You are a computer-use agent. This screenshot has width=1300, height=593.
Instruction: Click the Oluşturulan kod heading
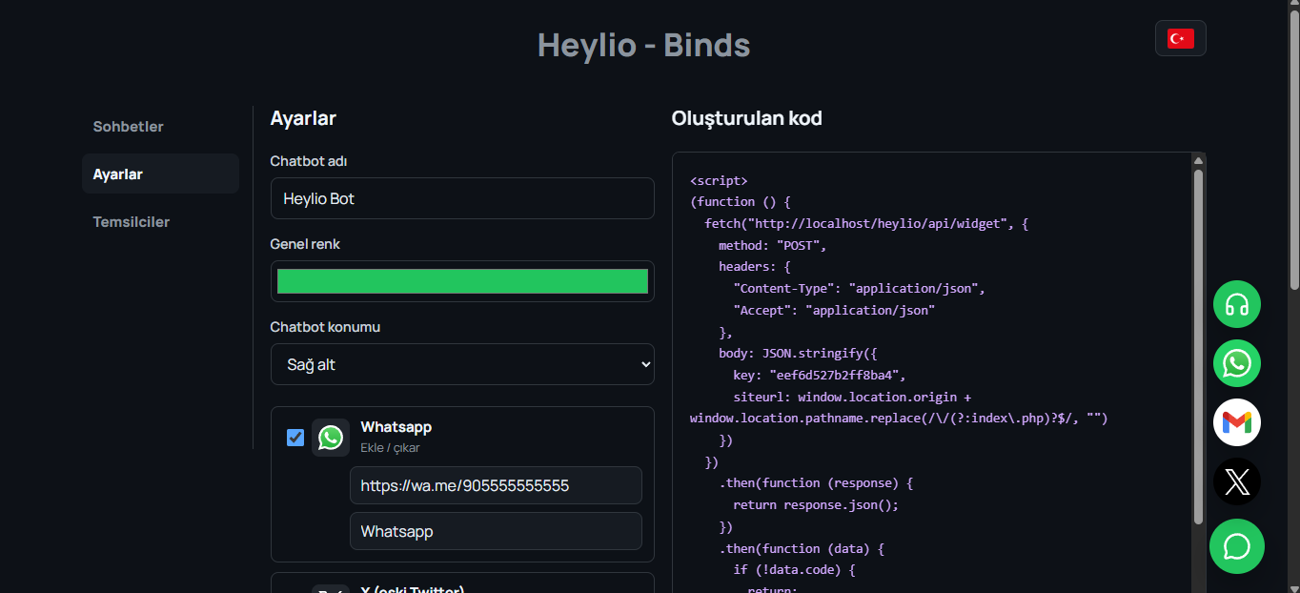pos(747,118)
